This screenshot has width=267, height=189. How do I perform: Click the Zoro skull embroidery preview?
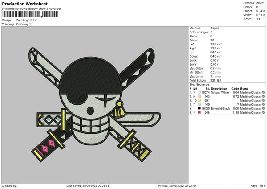pyautogui.click(x=95, y=105)
